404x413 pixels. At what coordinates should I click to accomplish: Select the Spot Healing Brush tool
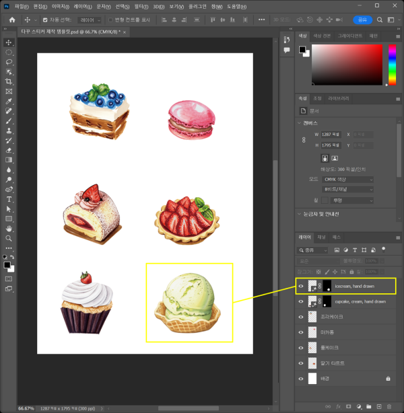[9, 111]
